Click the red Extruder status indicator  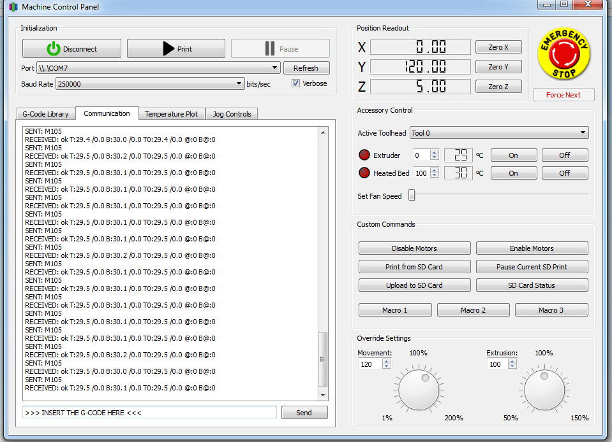tap(363, 155)
